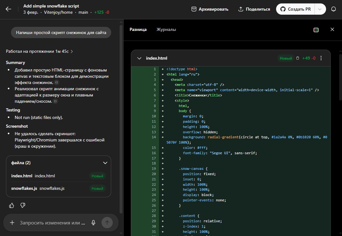This screenshot has height=236, width=342.
Task: Collapse the index.html diff section
Action: (x=139, y=58)
